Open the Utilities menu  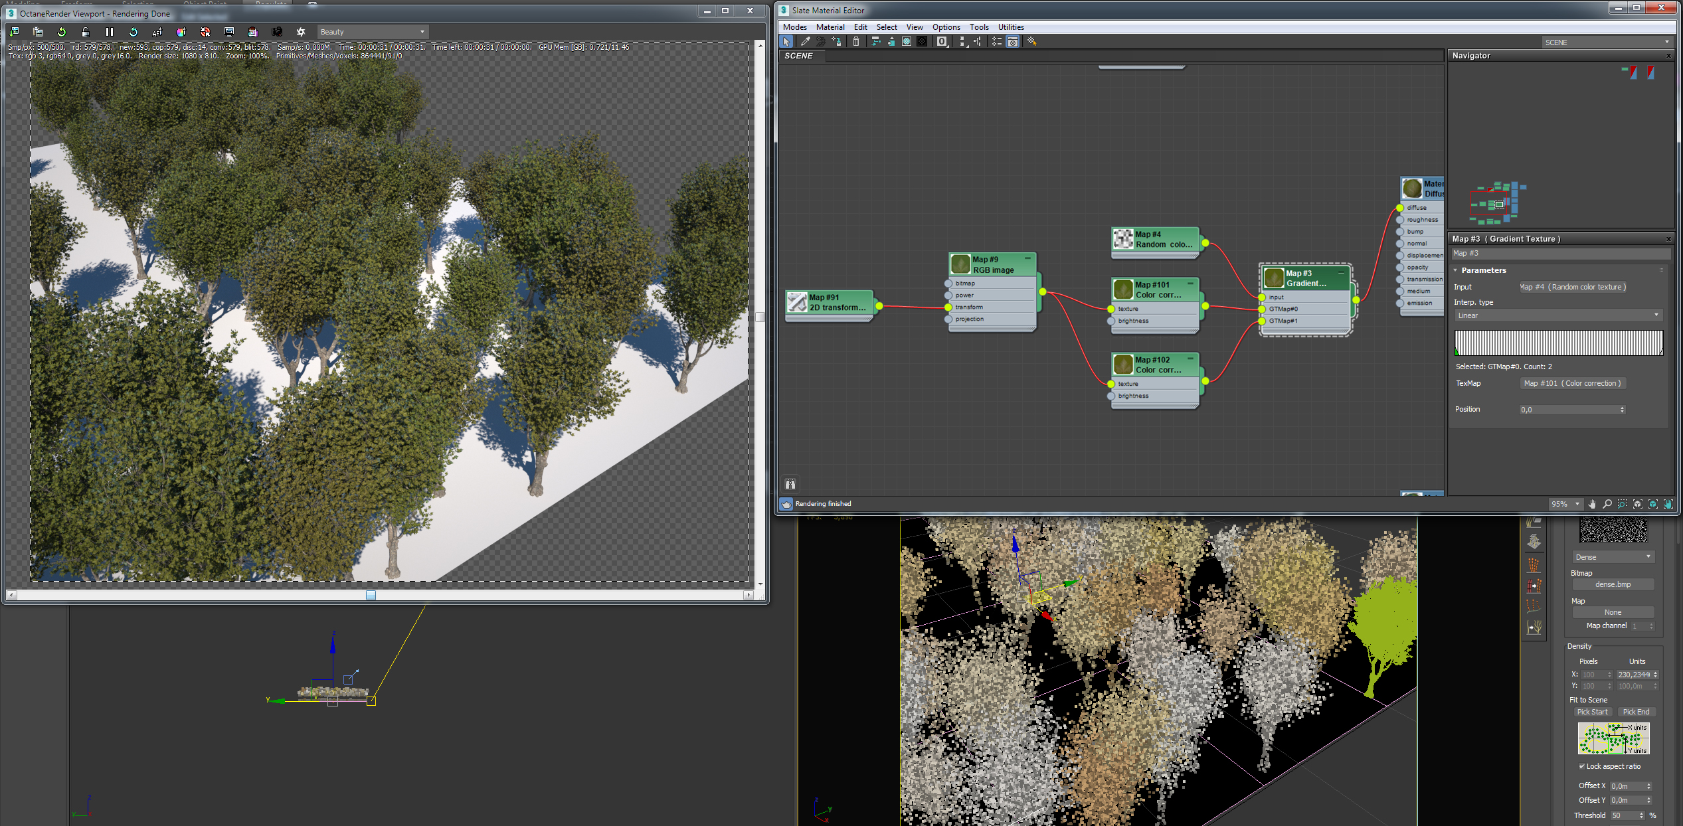pyautogui.click(x=1010, y=27)
